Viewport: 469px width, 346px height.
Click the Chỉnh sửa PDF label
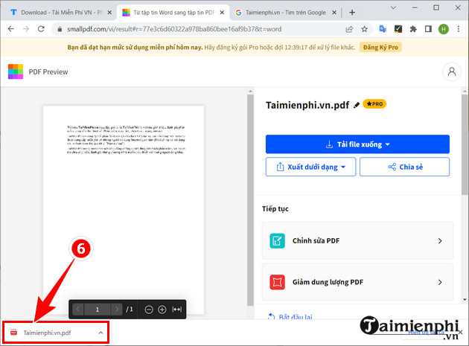(316, 241)
